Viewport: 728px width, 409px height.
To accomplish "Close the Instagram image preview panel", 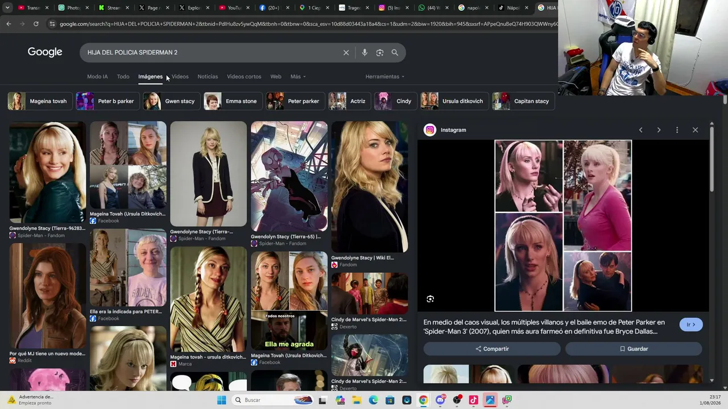I will pos(695,130).
